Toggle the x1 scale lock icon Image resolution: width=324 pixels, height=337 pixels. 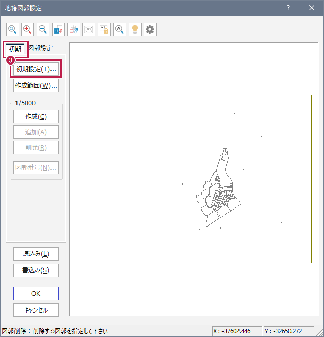click(104, 29)
